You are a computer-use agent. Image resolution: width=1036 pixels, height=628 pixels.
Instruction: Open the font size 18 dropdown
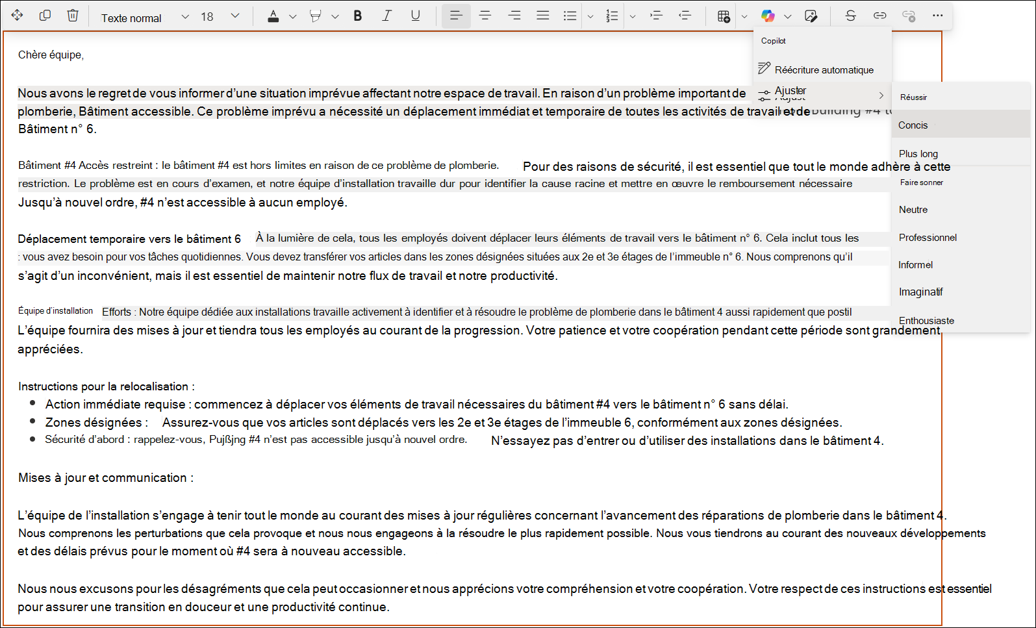click(x=220, y=17)
